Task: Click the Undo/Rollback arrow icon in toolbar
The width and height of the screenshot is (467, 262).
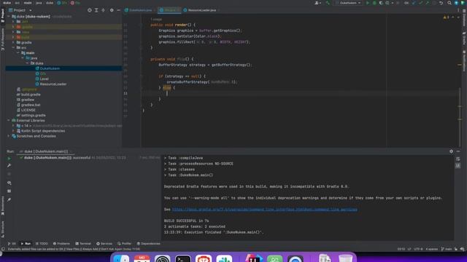Action: click(x=441, y=3)
